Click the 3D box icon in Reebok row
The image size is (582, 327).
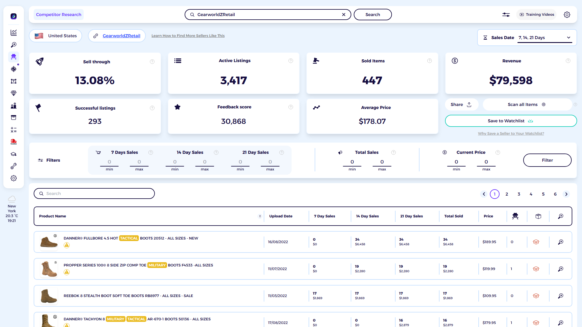click(536, 296)
